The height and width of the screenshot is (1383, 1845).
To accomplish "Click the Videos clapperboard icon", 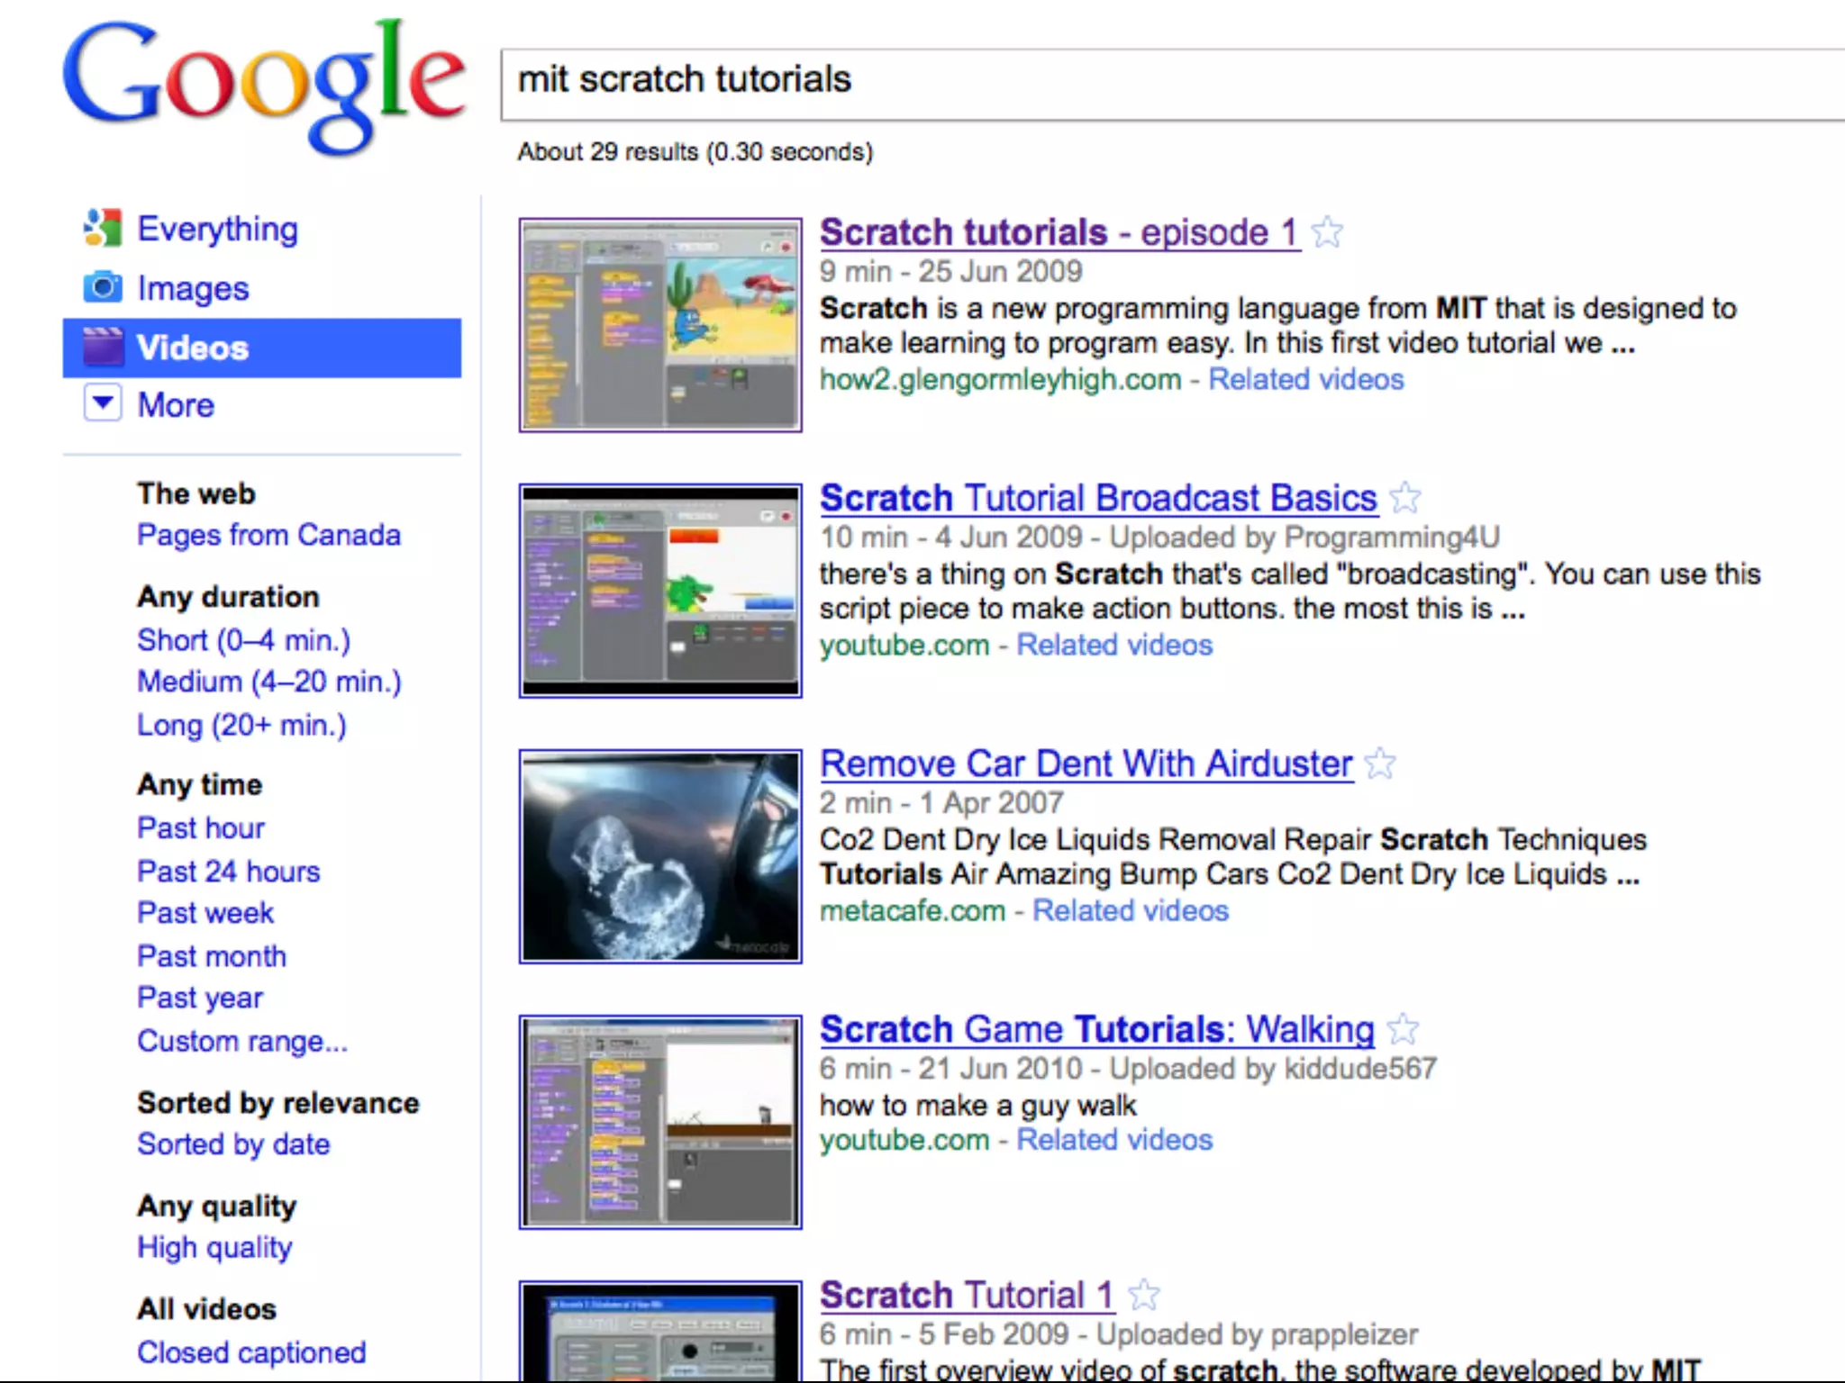I will point(102,348).
